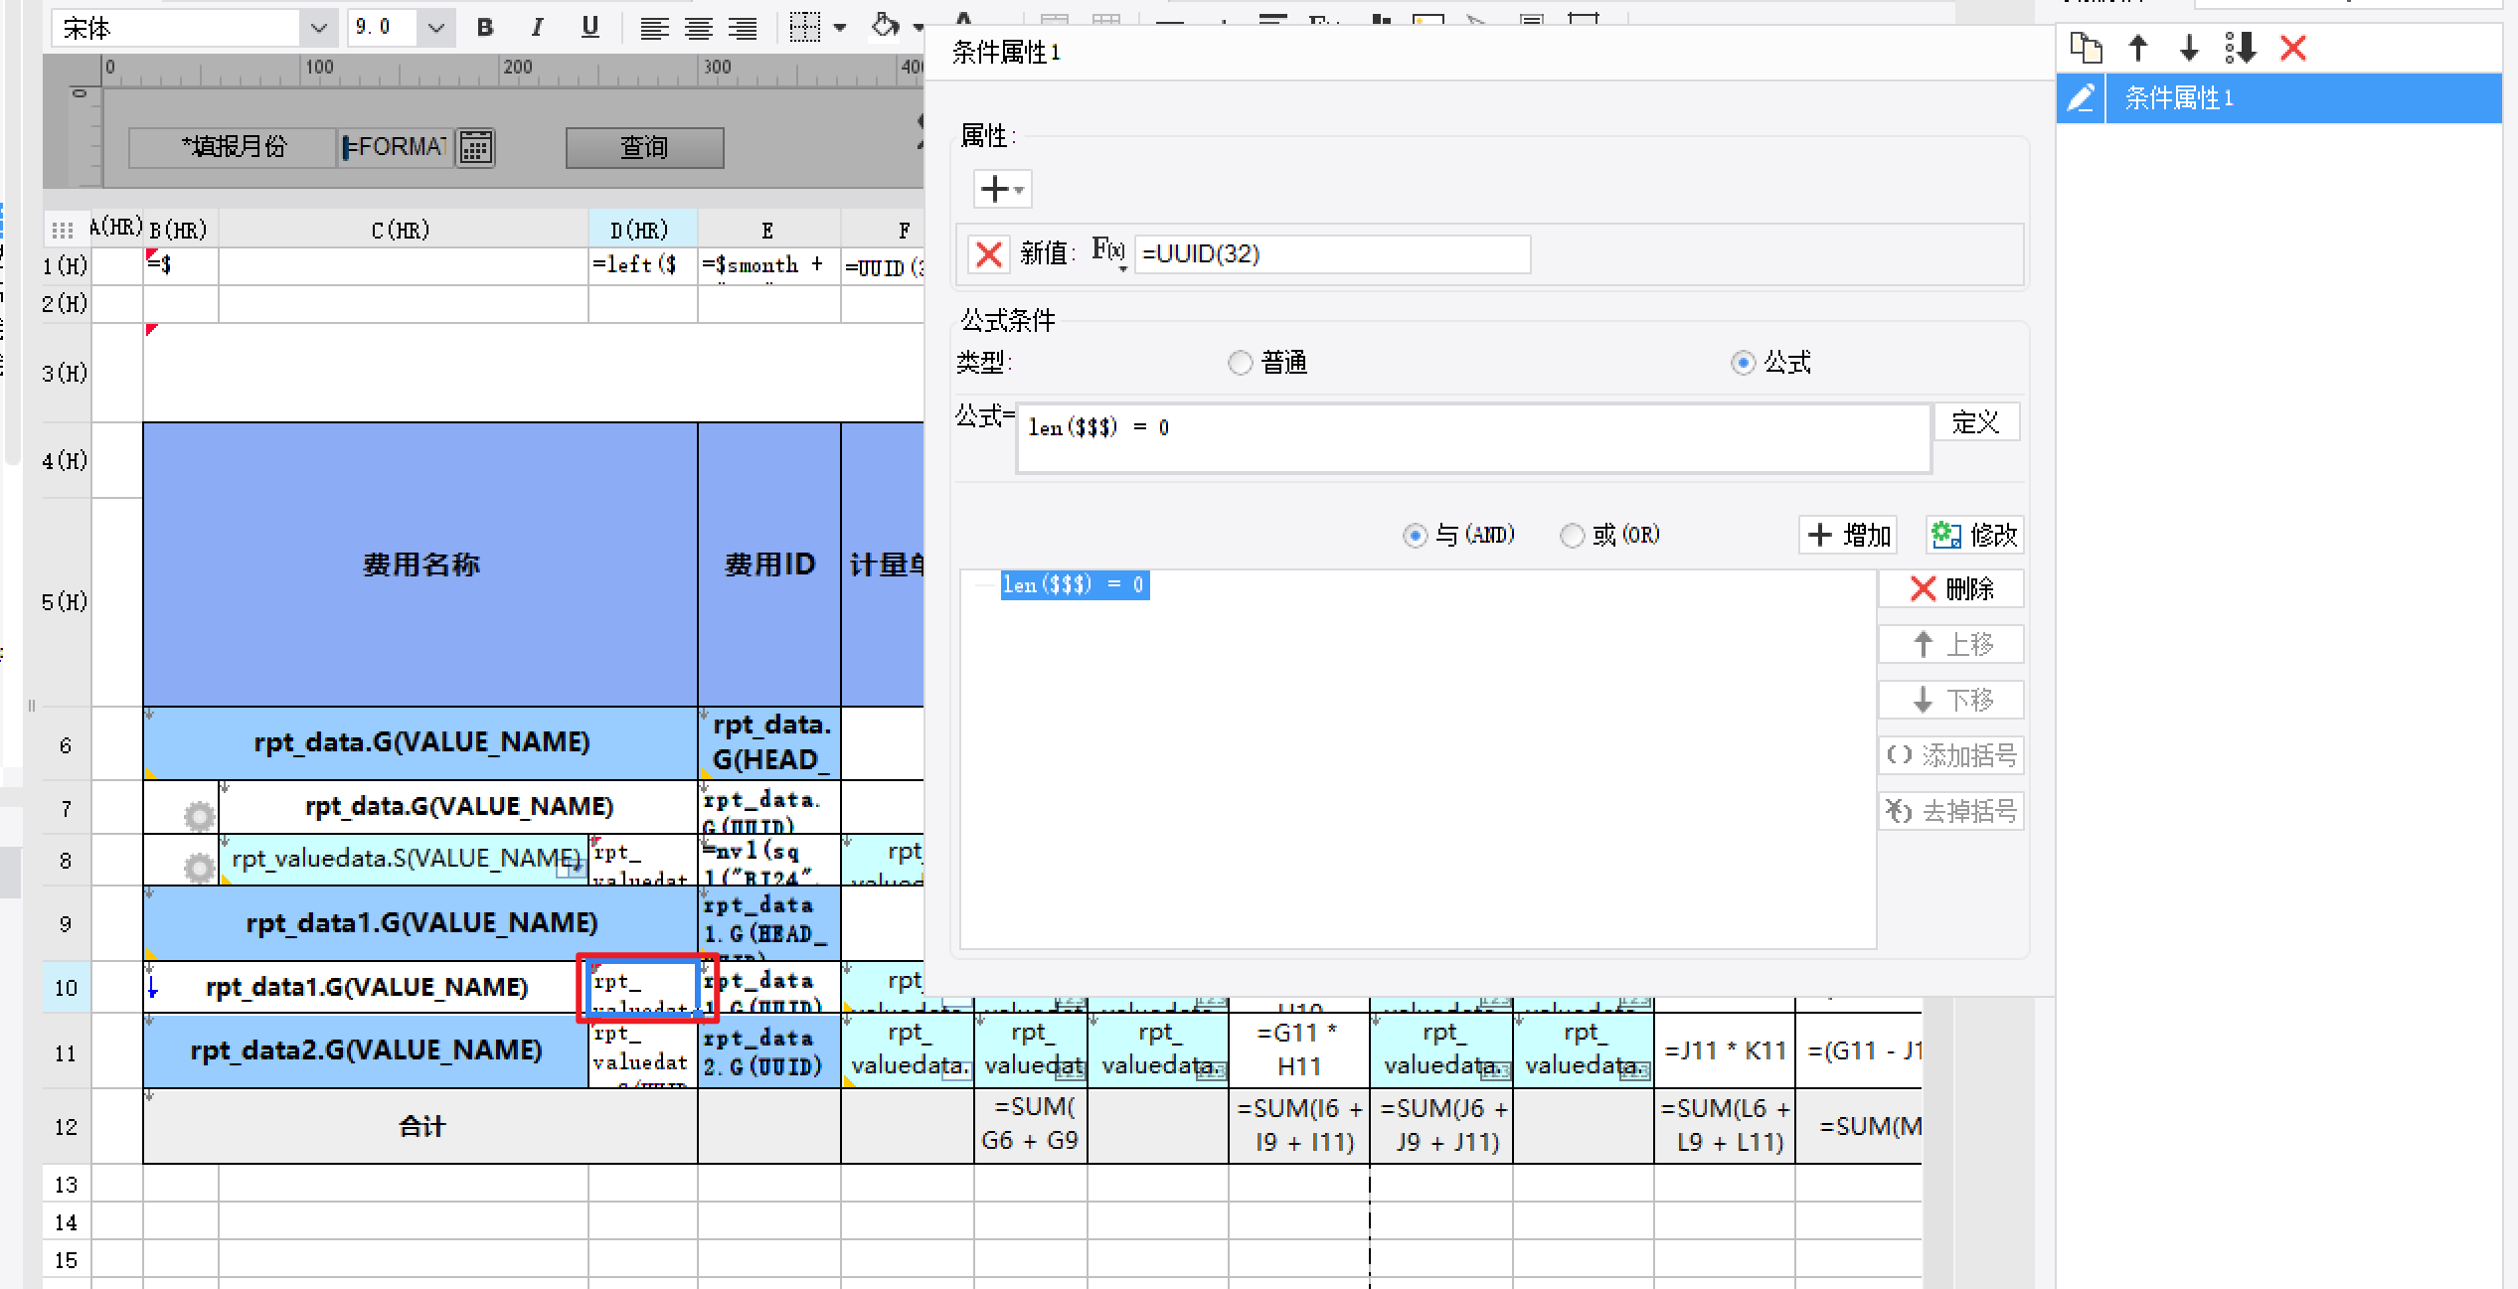Click the 费用名称 header cell

[x=420, y=564]
